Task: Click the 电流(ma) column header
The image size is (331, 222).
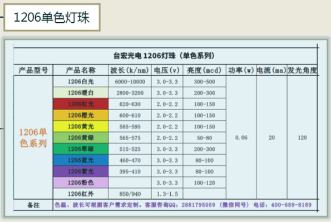Action: [x=271, y=70]
